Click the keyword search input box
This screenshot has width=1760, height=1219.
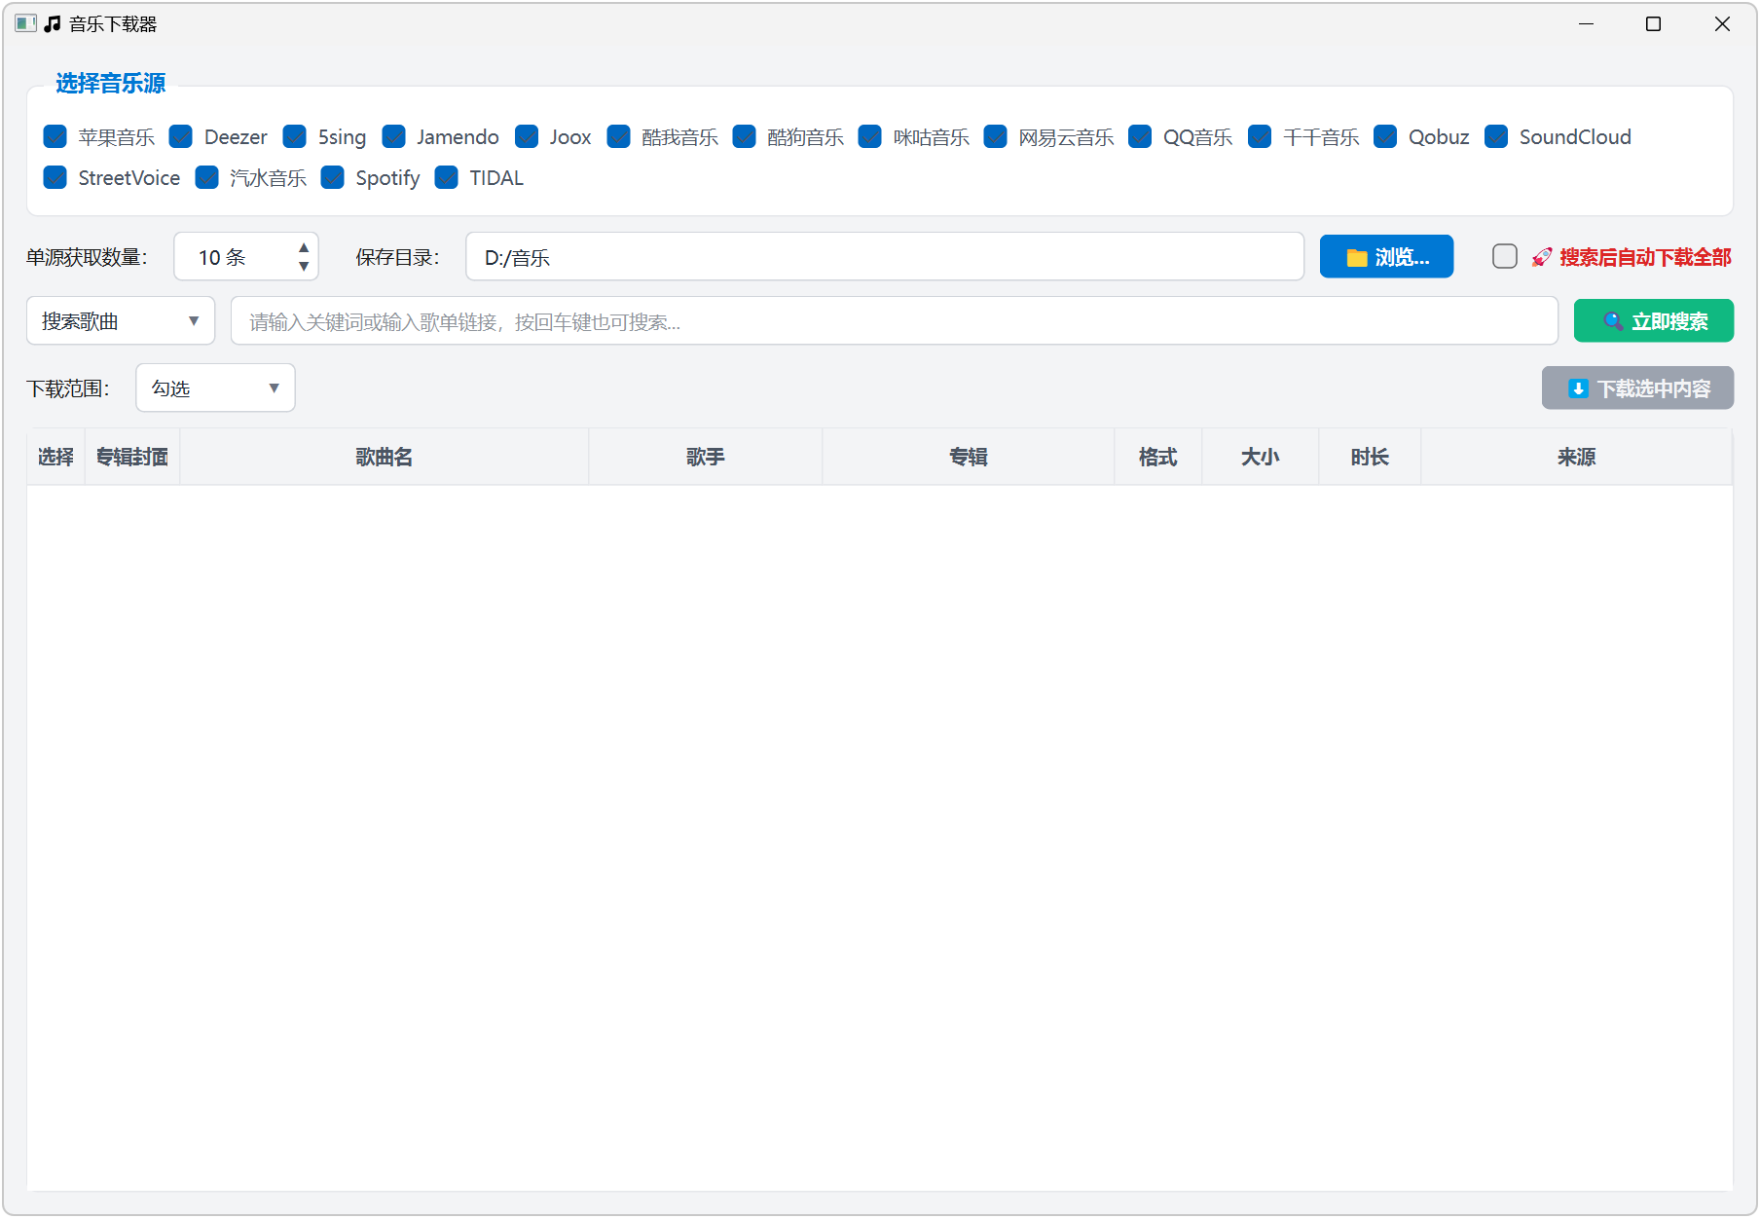click(895, 321)
